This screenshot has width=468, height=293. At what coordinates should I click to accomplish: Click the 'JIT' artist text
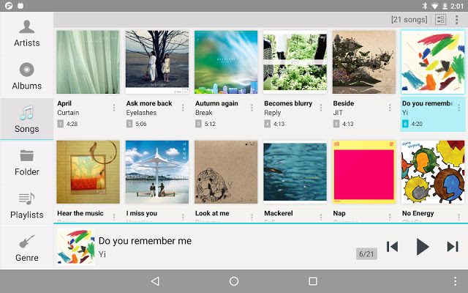click(x=338, y=113)
